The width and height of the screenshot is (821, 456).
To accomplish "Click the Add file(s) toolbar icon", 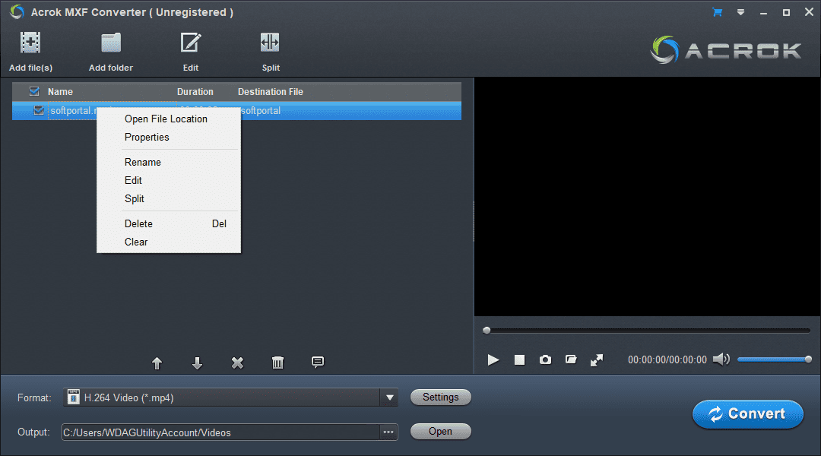I will pyautogui.click(x=30, y=43).
